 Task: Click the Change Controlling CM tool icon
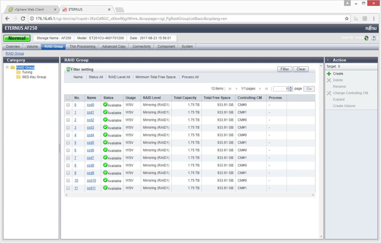coord(329,93)
